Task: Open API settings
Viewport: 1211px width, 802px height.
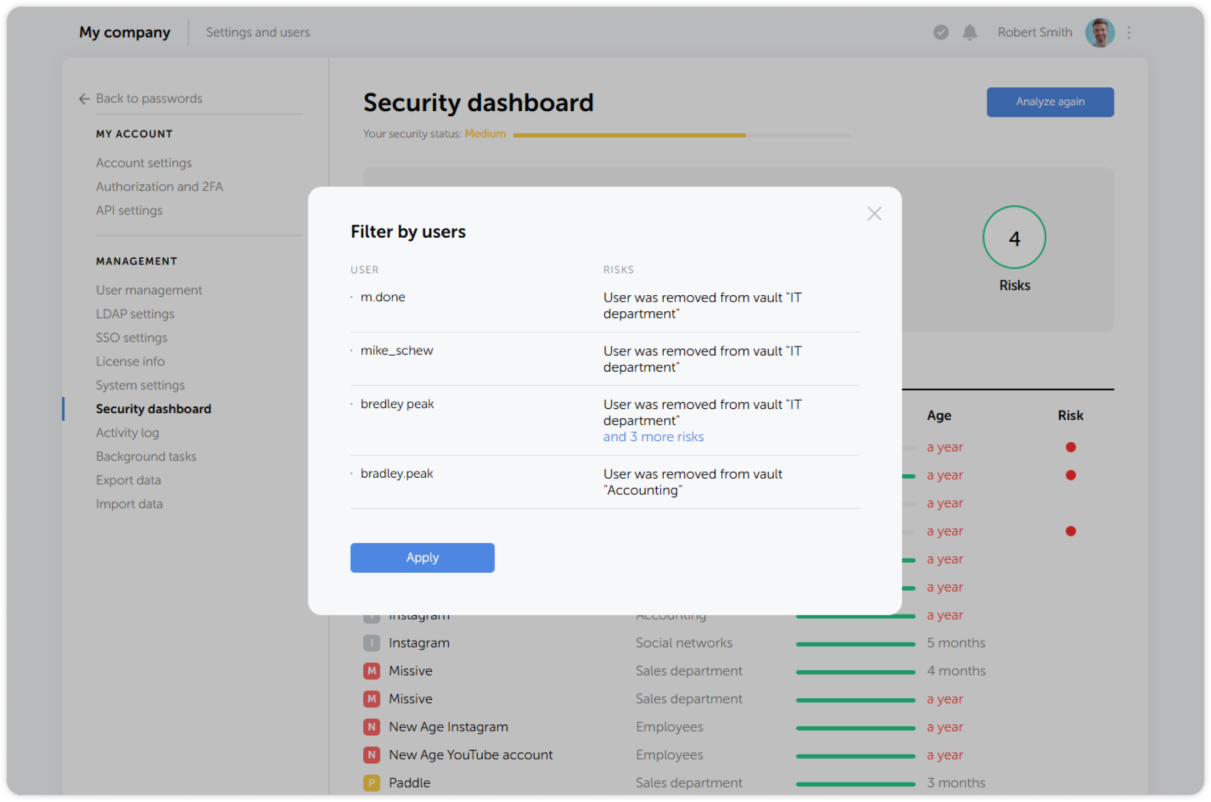Action: [129, 210]
